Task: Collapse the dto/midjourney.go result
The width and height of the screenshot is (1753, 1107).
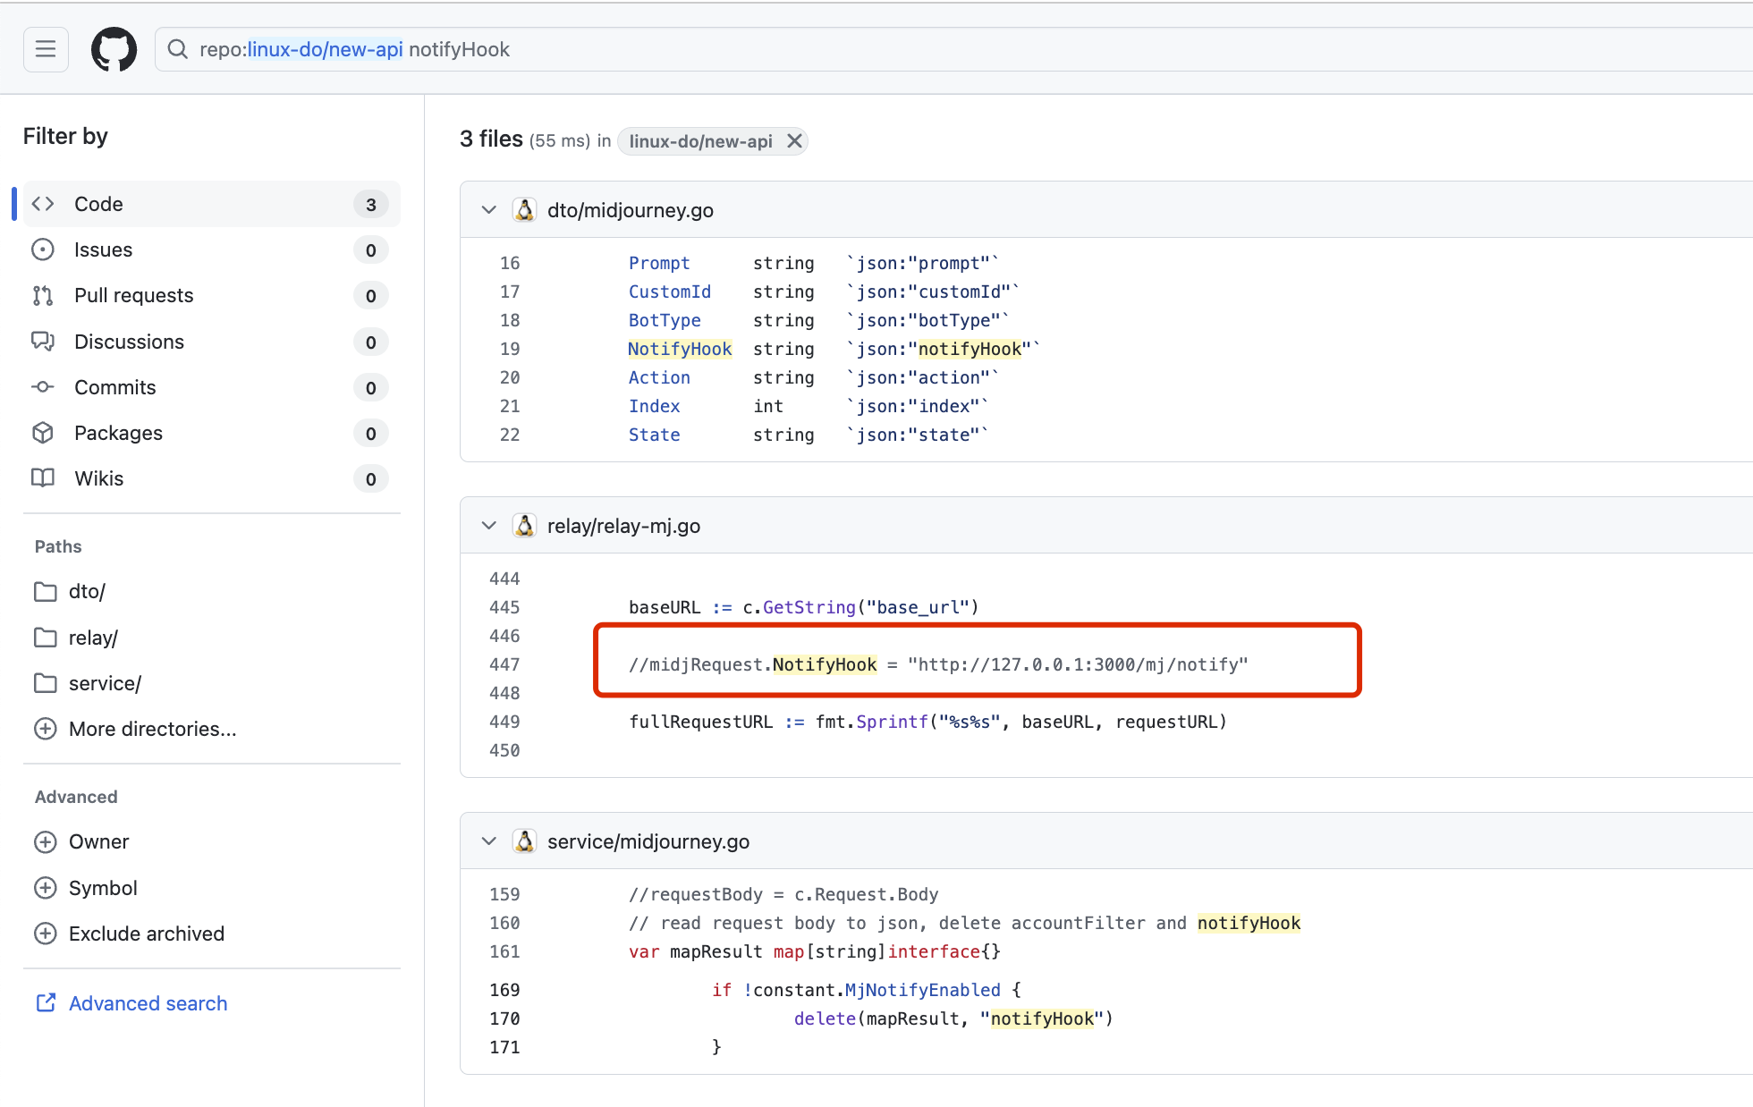Action: tap(488, 210)
